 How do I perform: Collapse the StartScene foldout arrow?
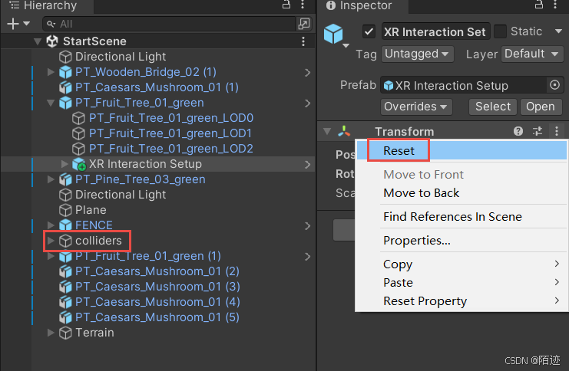(x=38, y=41)
